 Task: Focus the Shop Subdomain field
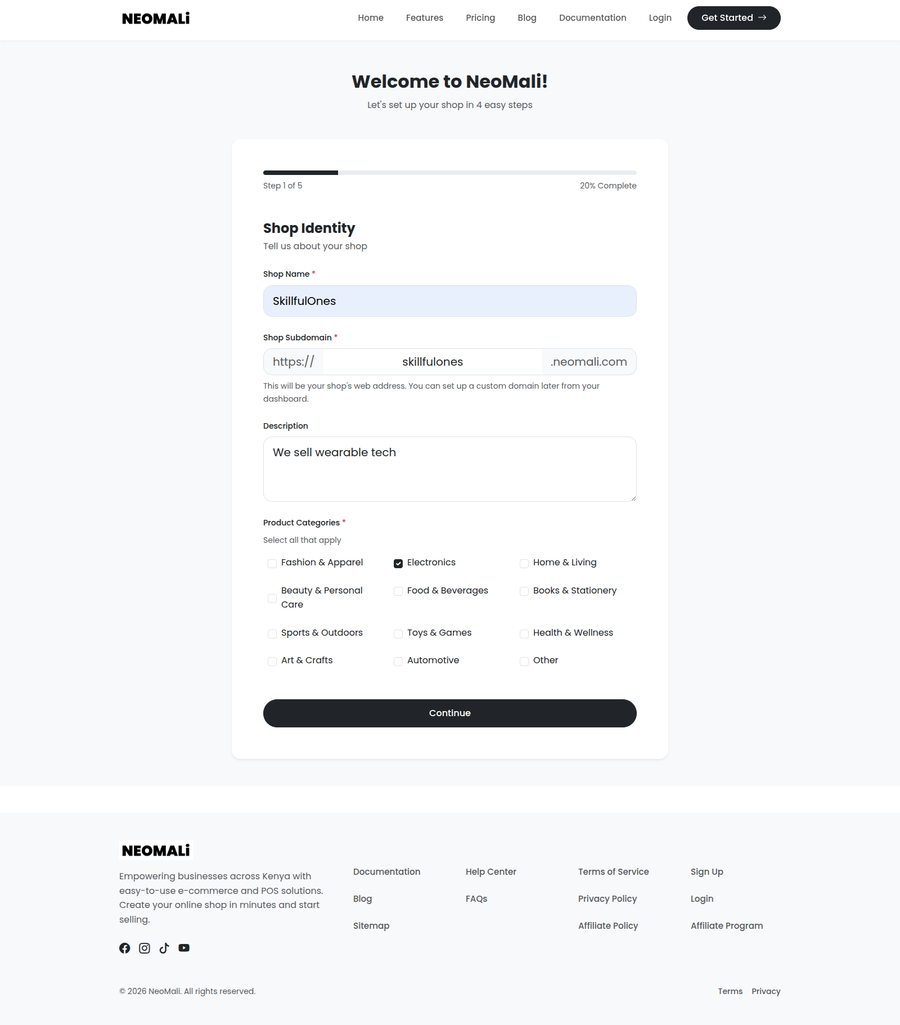pyautogui.click(x=433, y=362)
